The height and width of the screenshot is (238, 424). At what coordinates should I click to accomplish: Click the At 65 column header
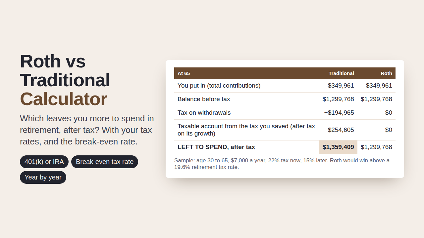tap(184, 73)
